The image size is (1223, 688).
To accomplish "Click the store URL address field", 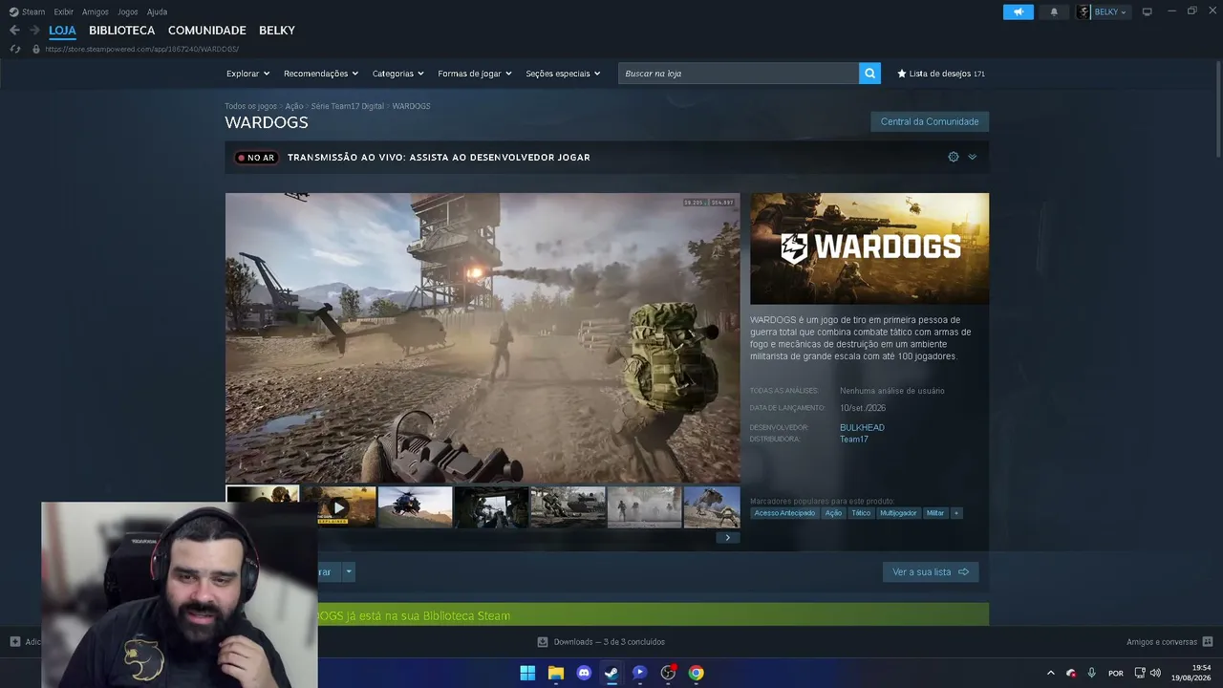I will [x=141, y=49].
